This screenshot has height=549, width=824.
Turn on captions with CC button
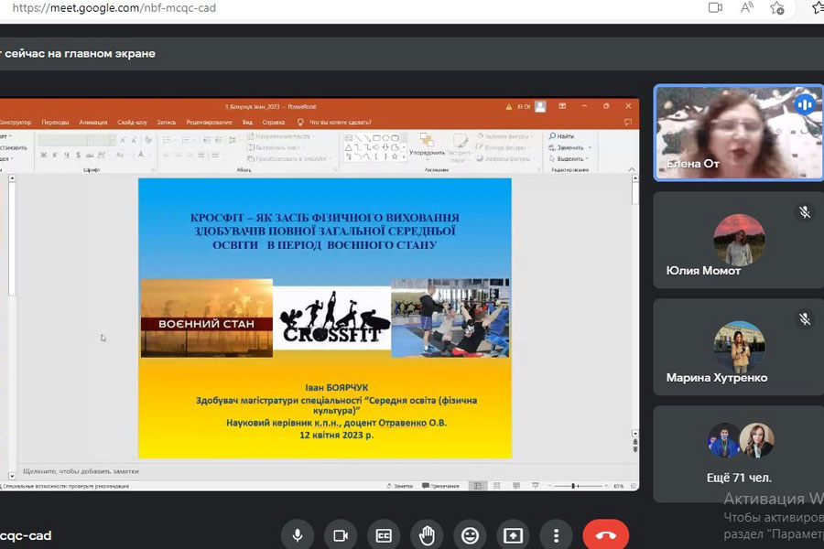pos(384,535)
